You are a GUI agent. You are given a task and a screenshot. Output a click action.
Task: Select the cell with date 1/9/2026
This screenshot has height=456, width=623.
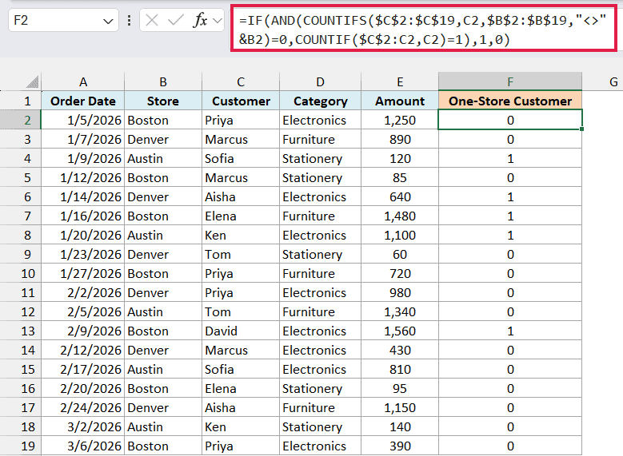(x=83, y=158)
